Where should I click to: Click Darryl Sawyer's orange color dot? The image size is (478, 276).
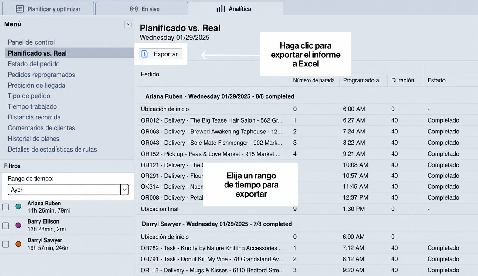click(19, 244)
